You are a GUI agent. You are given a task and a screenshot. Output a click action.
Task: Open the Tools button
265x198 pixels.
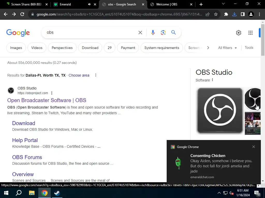click(x=249, y=48)
